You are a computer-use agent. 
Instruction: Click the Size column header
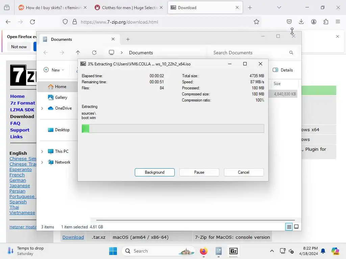pos(285,84)
